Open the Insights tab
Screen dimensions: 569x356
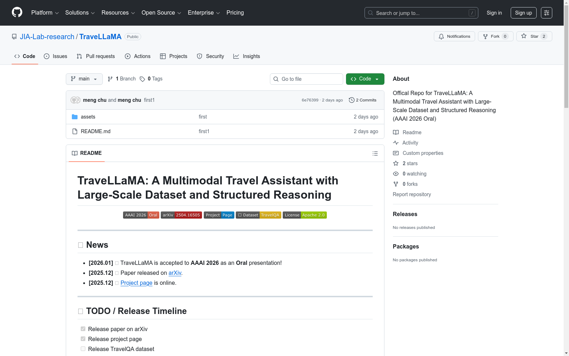(247, 56)
